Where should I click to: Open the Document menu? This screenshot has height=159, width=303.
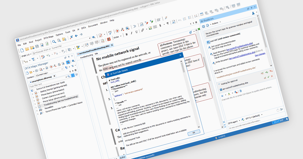[x=93, y=25]
